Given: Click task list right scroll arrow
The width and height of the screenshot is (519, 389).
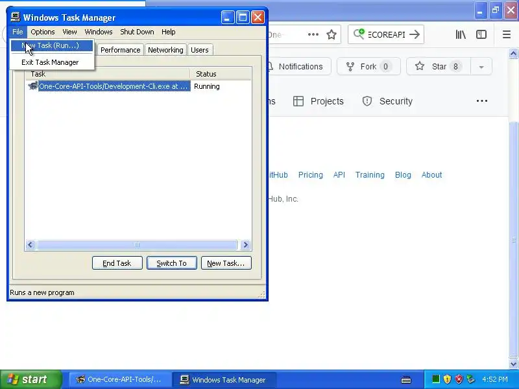Looking at the screenshot, I should (x=246, y=245).
